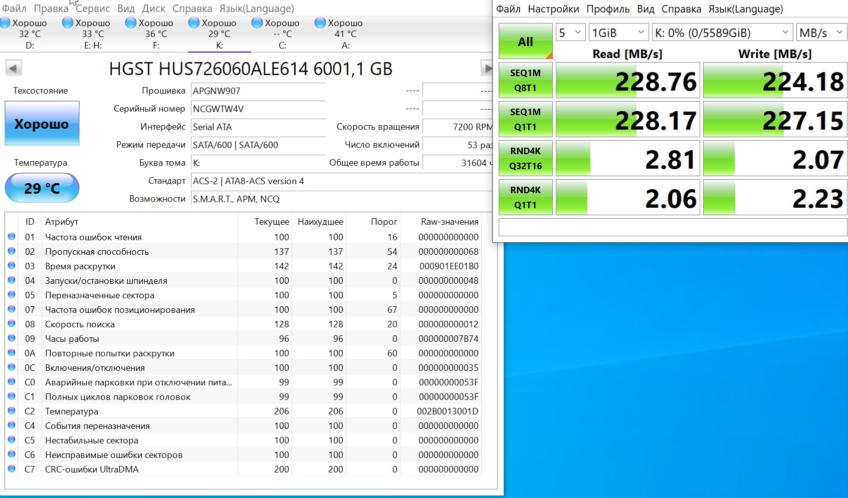Click status dot for attribute 05 reallocated sectors
This screenshot has height=498, width=848.
click(x=12, y=295)
